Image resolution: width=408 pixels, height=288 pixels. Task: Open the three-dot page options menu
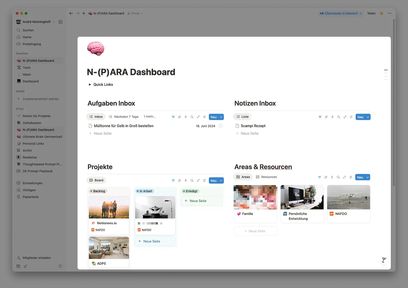pos(390,13)
